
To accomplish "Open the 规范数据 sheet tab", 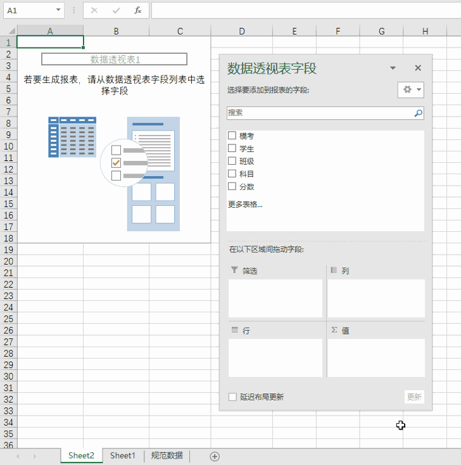I will [x=167, y=455].
